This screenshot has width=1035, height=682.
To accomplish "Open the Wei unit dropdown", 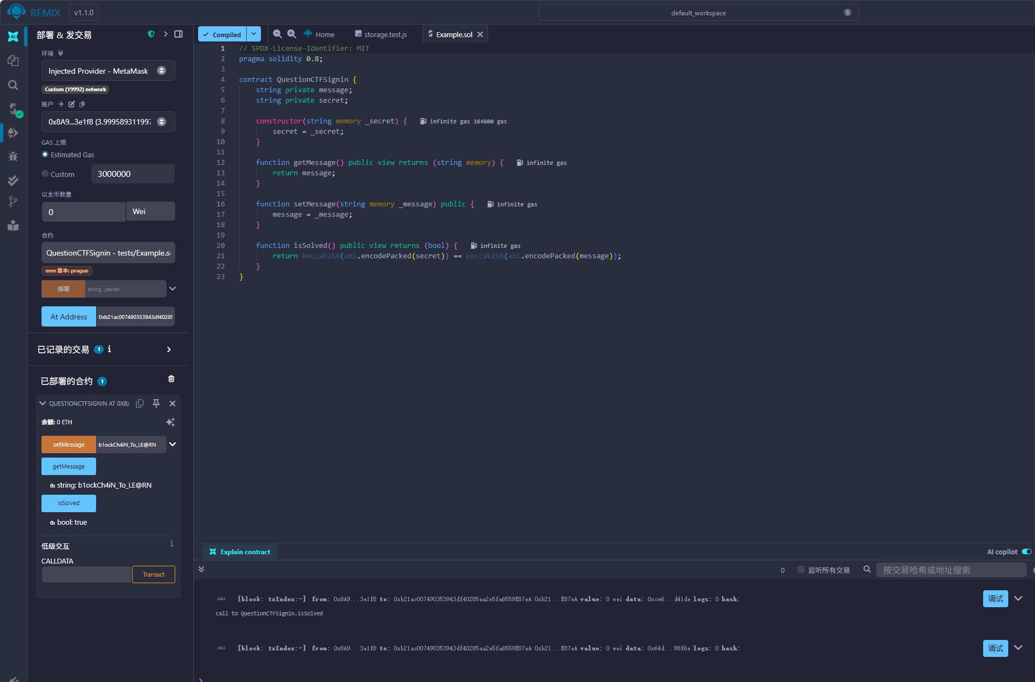I will pos(150,211).
